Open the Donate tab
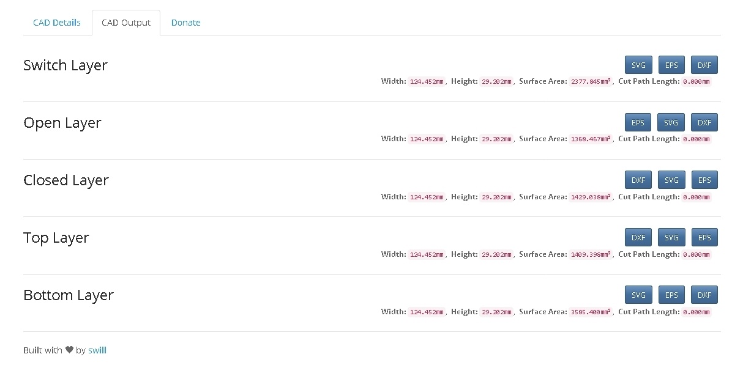743x365 pixels. point(185,23)
